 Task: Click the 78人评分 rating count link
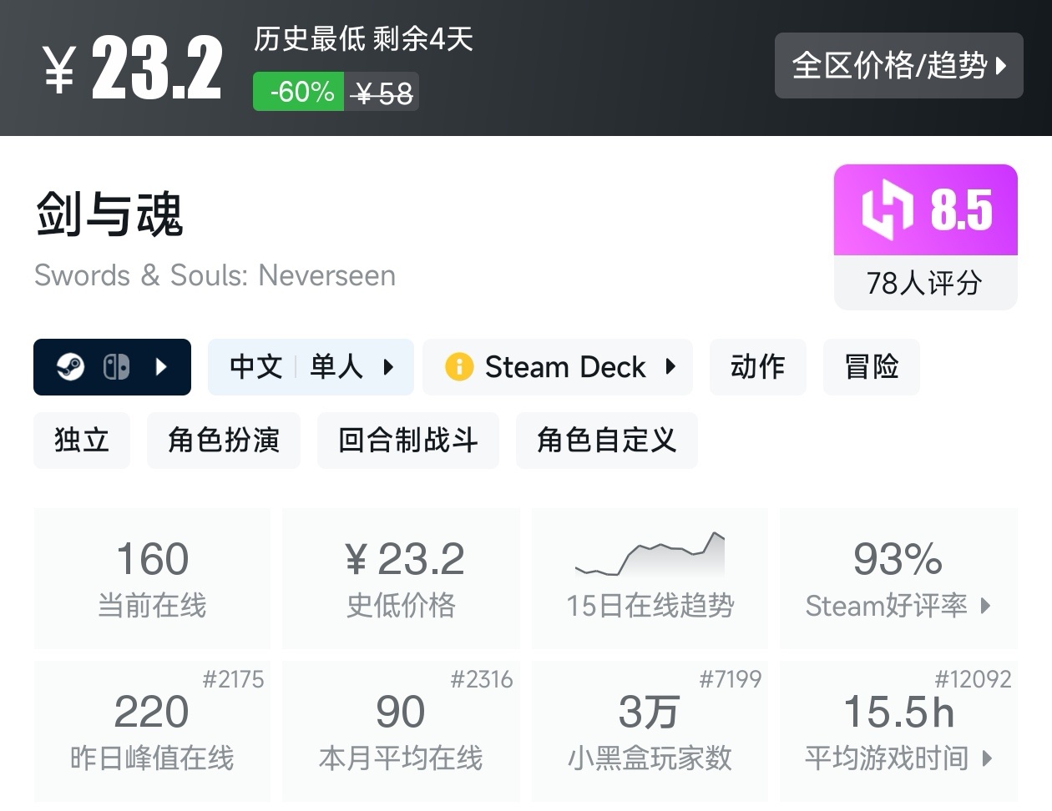tap(925, 284)
